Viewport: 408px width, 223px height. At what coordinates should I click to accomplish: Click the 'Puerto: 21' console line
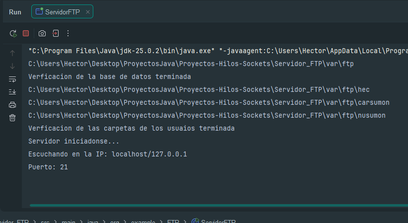[x=48, y=167]
